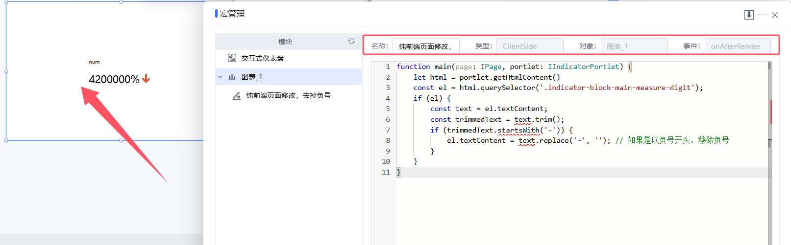Collapse the 图表_1 tree node

tap(221, 77)
